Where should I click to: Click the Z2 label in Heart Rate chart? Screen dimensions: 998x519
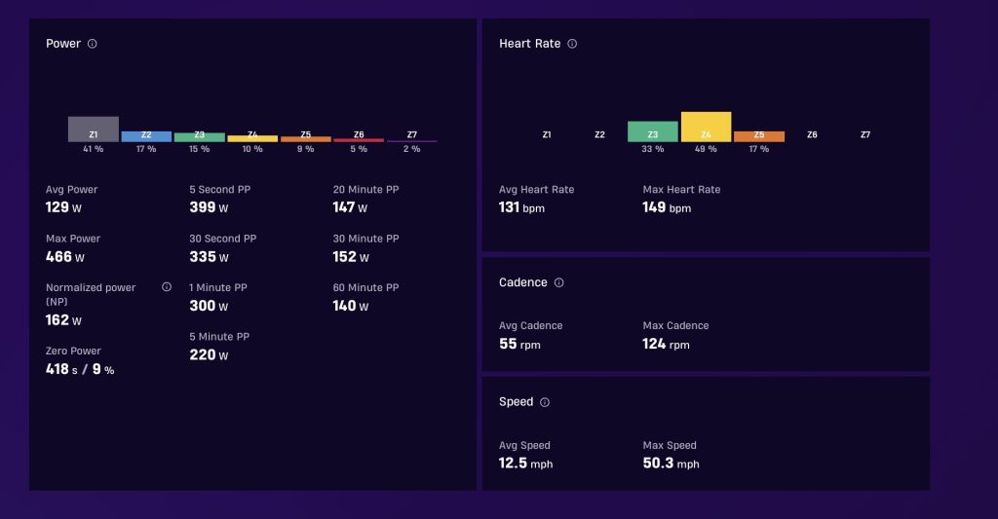599,134
